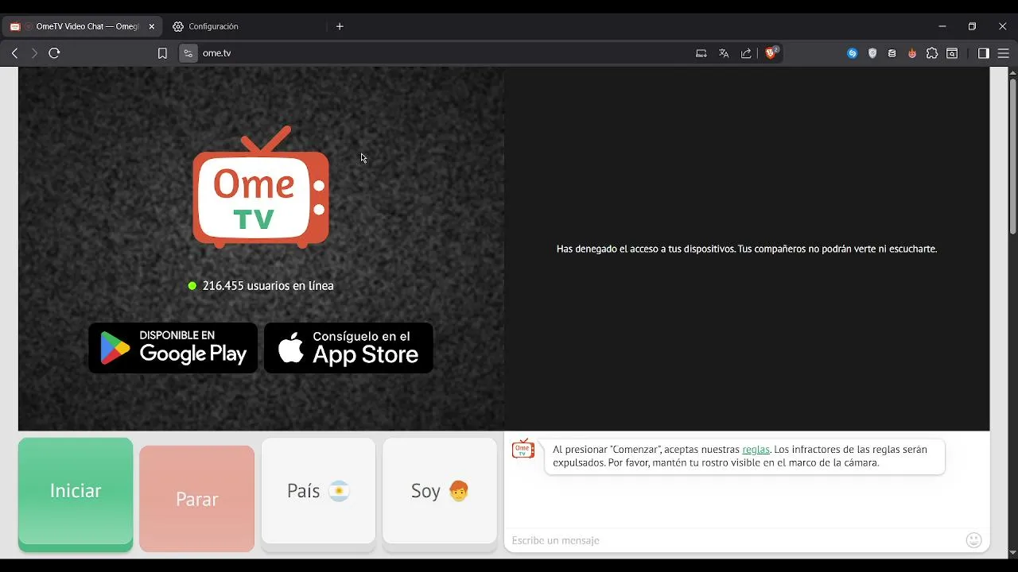The height and width of the screenshot is (572, 1018).
Task: Open the reglas link in chat notice
Action: pyautogui.click(x=756, y=450)
